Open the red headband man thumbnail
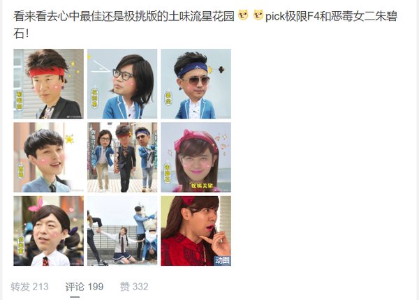 click(49, 84)
